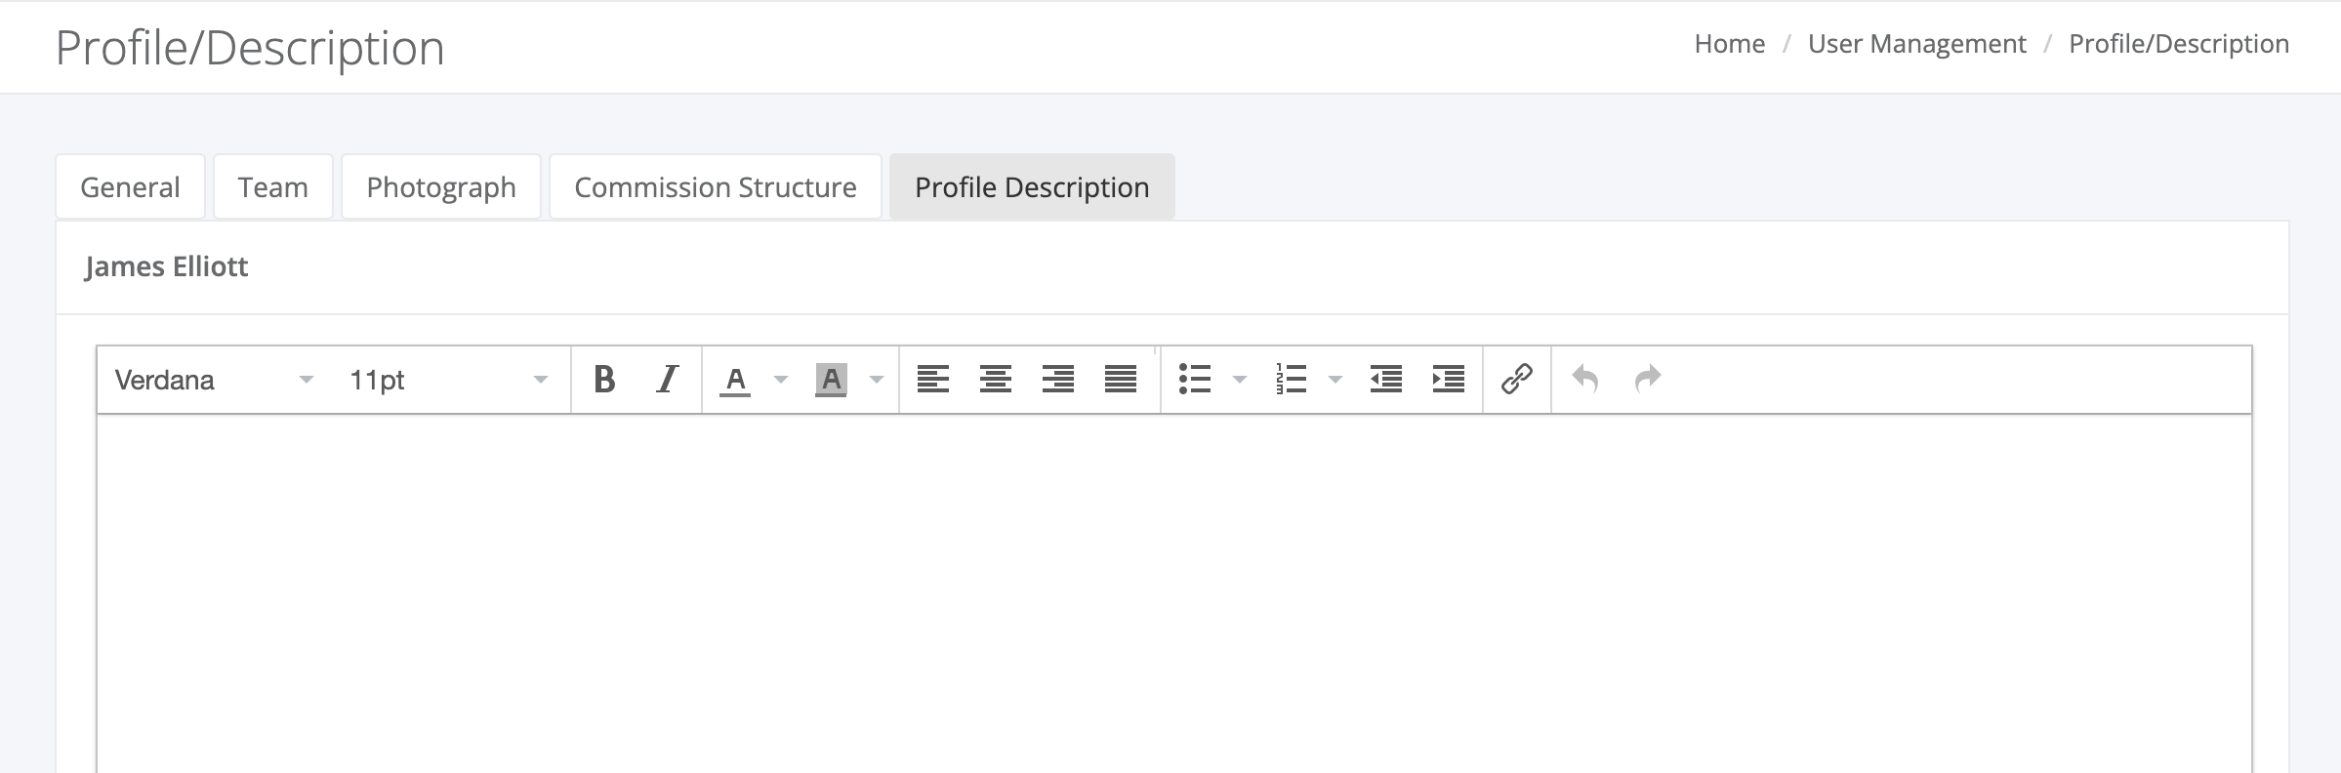Expand the text color picker arrow
The image size is (2341, 773).
tap(781, 379)
